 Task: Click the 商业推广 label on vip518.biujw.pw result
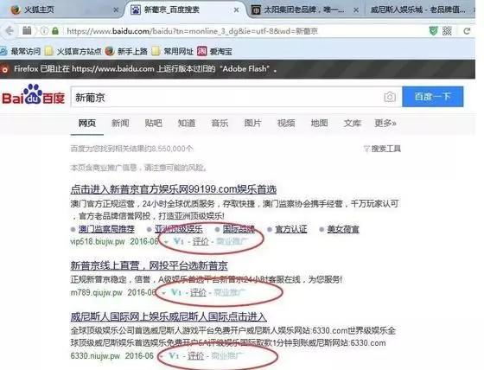tap(232, 241)
